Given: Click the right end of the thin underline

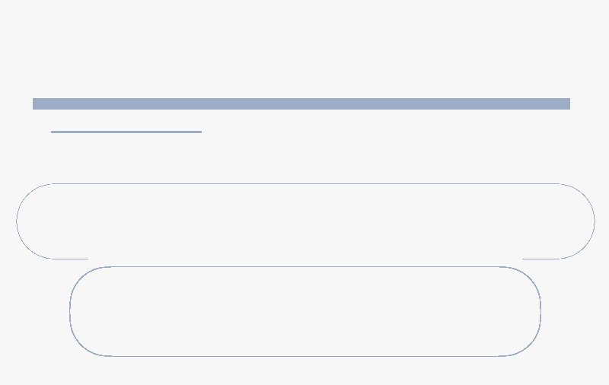Looking at the screenshot, I should tap(199, 132).
